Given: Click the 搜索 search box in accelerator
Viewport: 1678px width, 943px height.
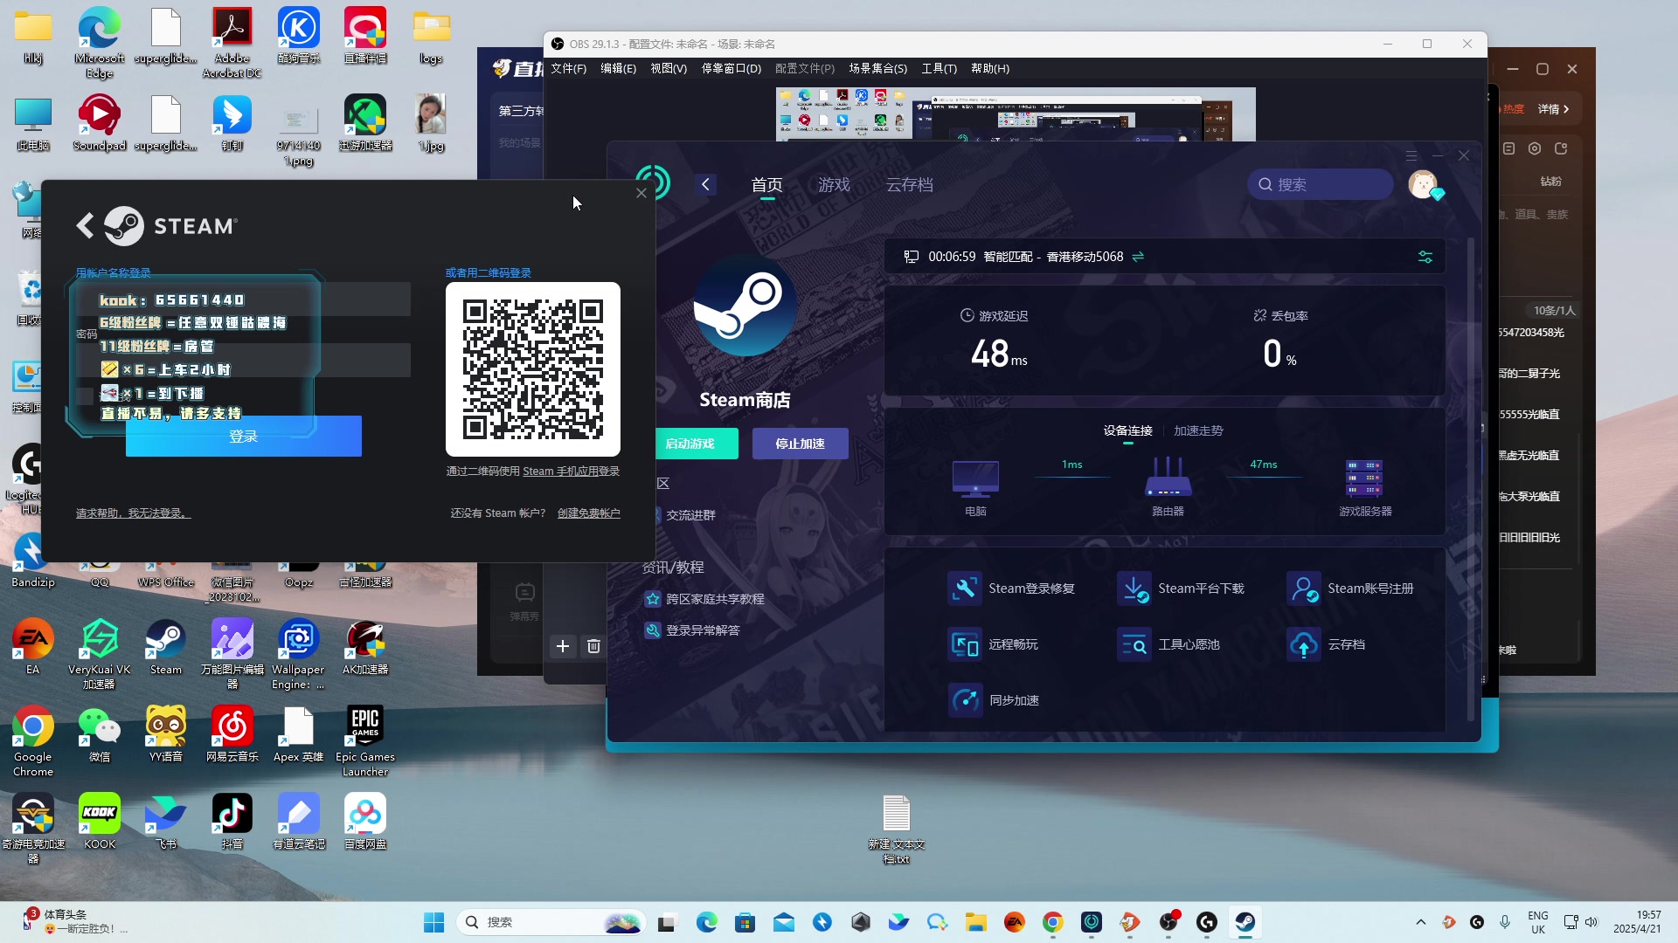Looking at the screenshot, I should pyautogui.click(x=1320, y=184).
